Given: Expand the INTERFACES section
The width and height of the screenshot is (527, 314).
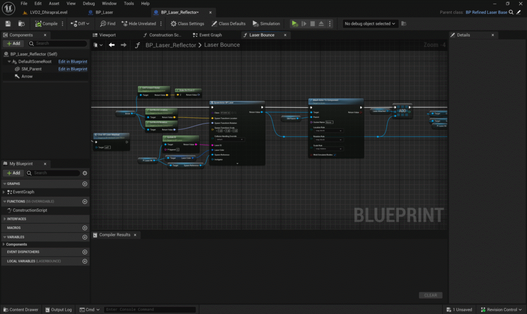Looking at the screenshot, I should [x=5, y=219].
